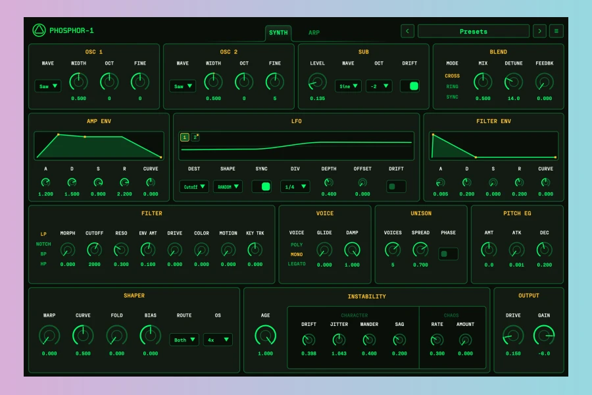Image resolution: width=592 pixels, height=395 pixels.
Task: Select NOTCH filter type
Action: tap(43, 244)
